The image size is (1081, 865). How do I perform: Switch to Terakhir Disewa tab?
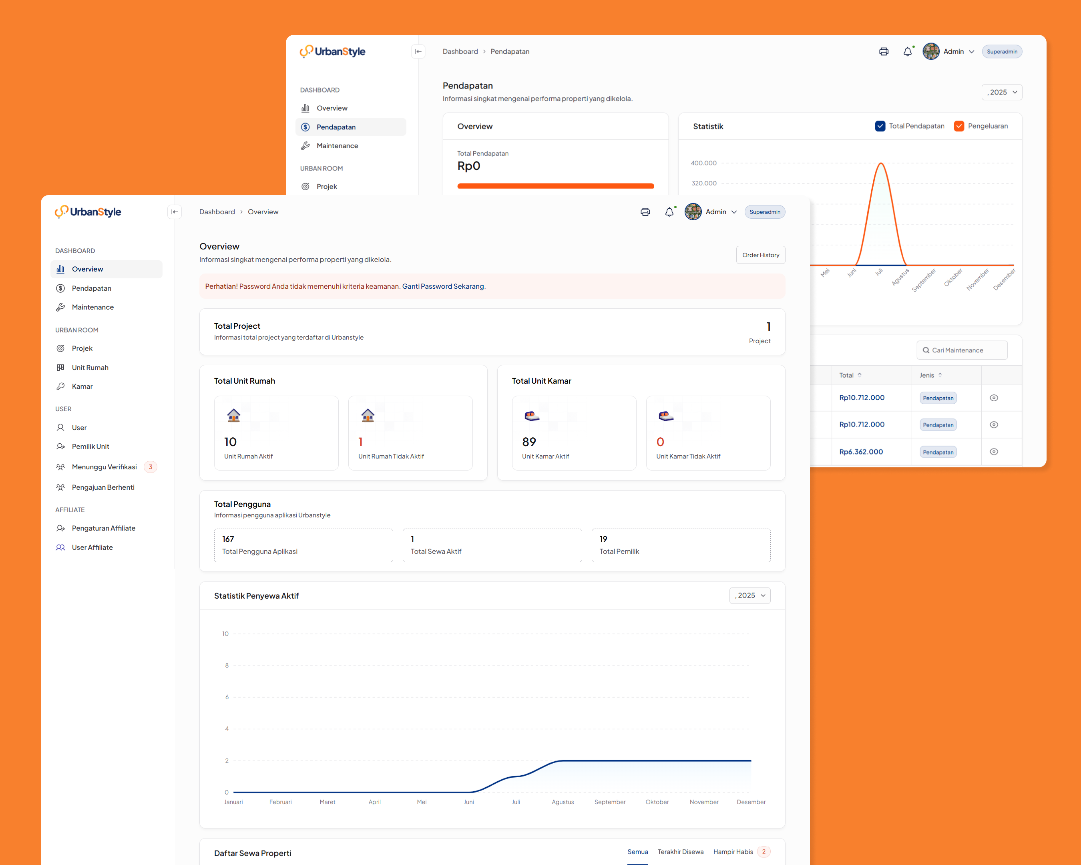tap(680, 852)
